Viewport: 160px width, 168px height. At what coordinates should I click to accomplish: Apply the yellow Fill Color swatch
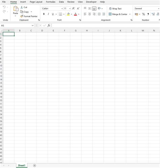(x=68, y=14)
